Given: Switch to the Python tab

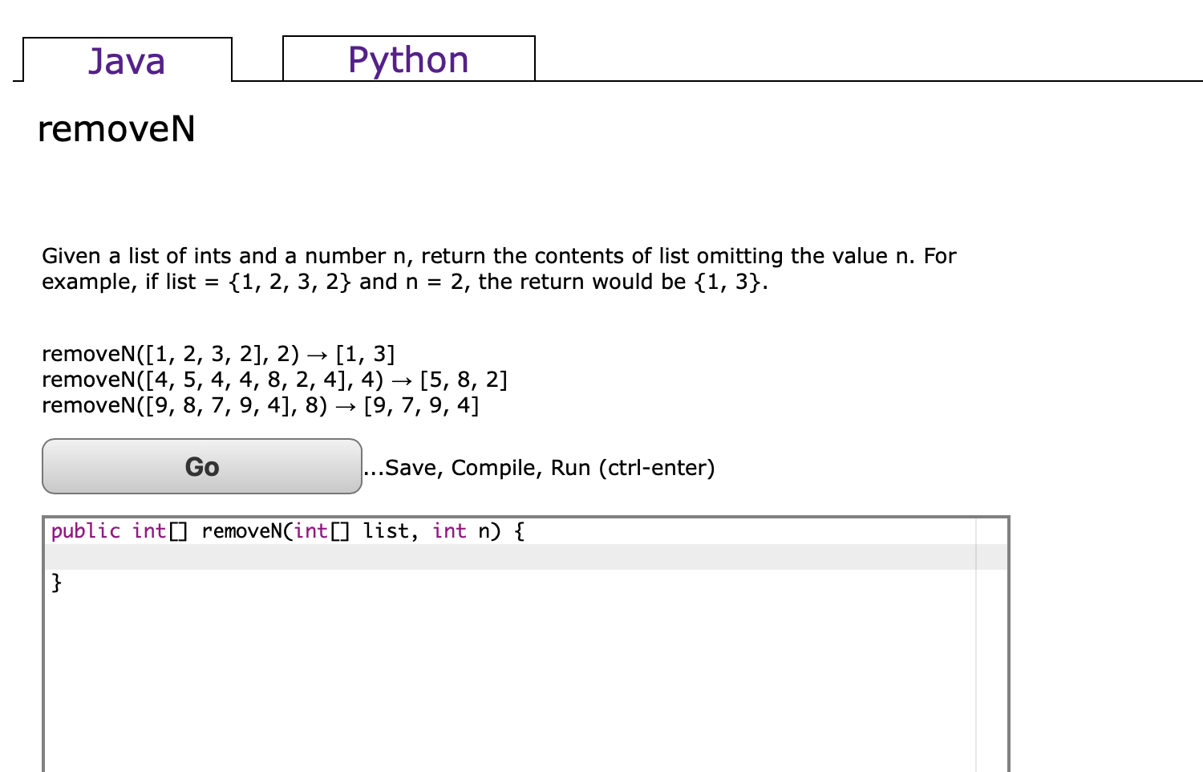Looking at the screenshot, I should click(x=408, y=59).
